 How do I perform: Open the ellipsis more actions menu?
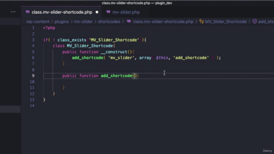click(x=13, y=12)
